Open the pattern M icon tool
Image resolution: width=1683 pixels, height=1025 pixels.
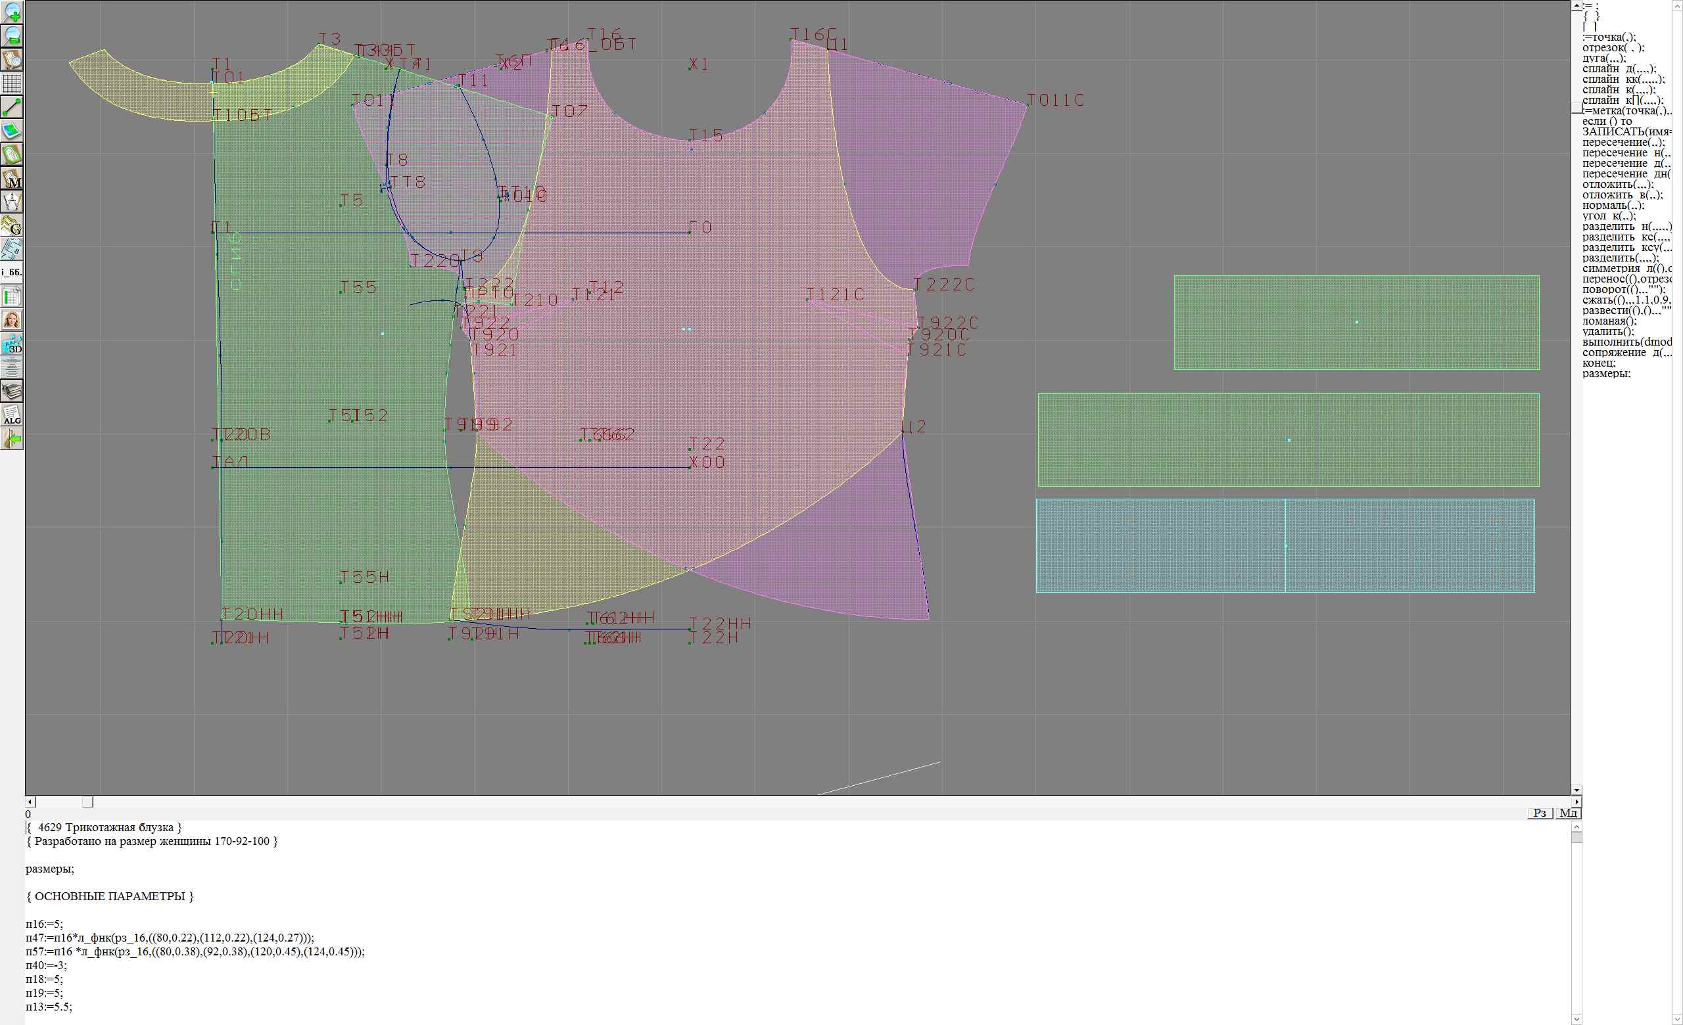pos(12,178)
